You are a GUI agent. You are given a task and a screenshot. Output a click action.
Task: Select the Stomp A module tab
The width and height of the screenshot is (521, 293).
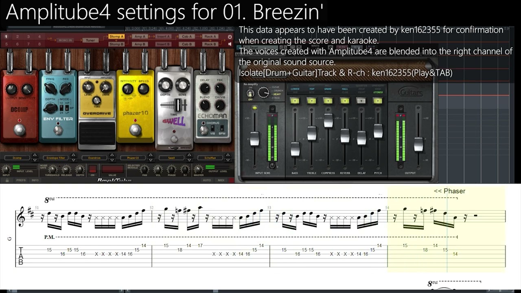point(116,37)
